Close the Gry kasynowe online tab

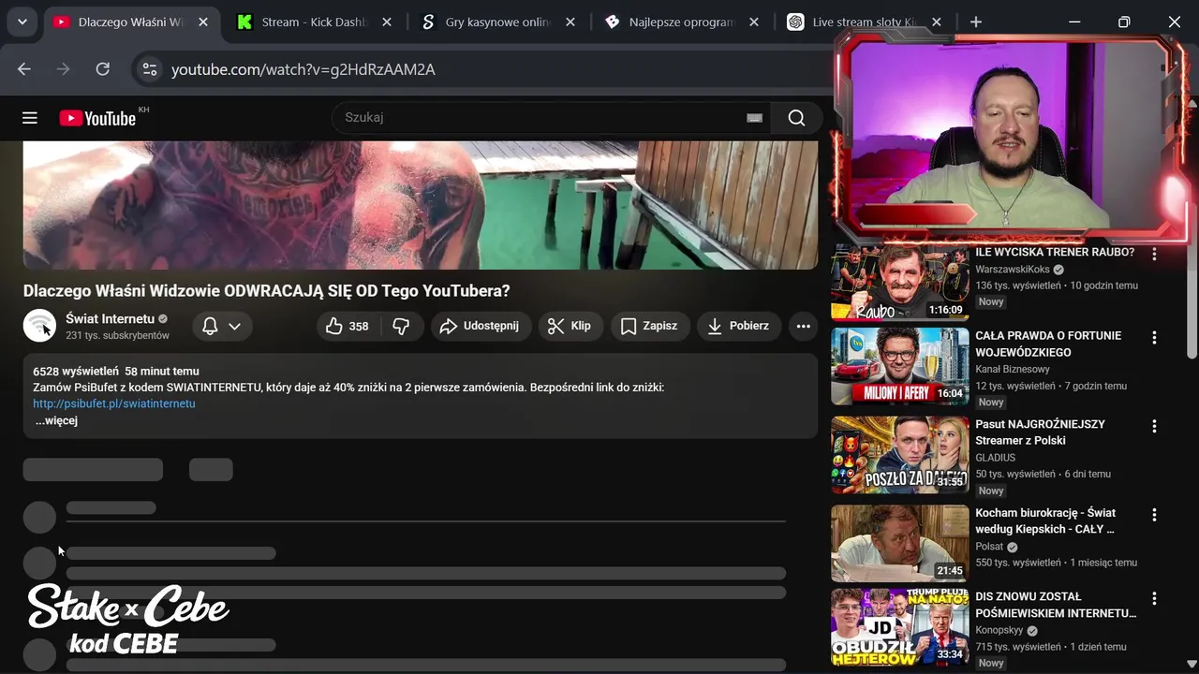coord(570,22)
